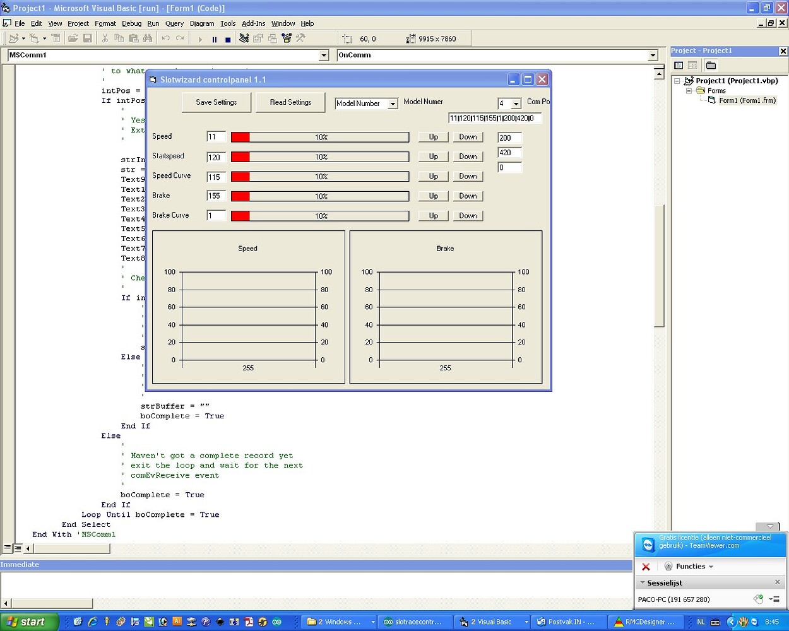The height and width of the screenshot is (631, 789).
Task: Open the Model Number dropdown
Action: 393,102
